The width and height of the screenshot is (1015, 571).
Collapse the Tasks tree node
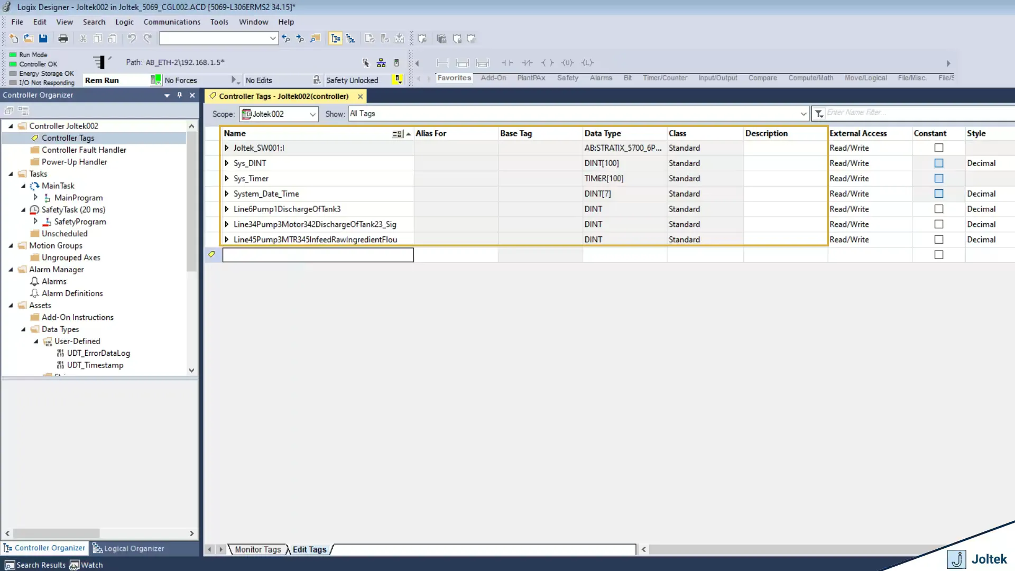(x=11, y=174)
